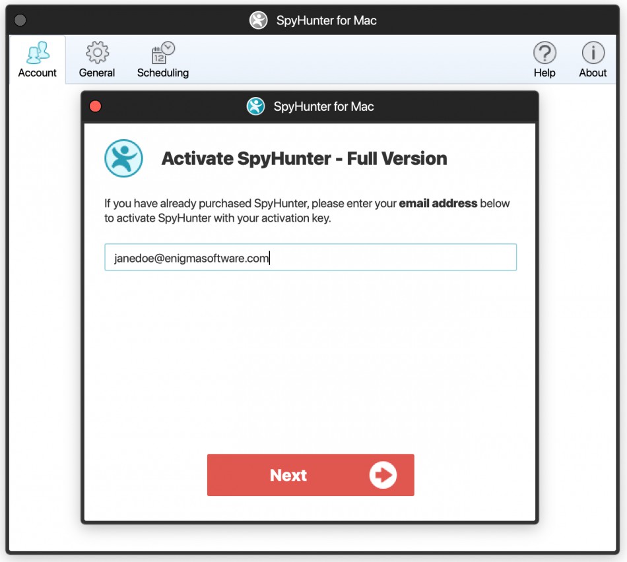
Task: Switch to the Scheduling tab label
Action: [162, 73]
